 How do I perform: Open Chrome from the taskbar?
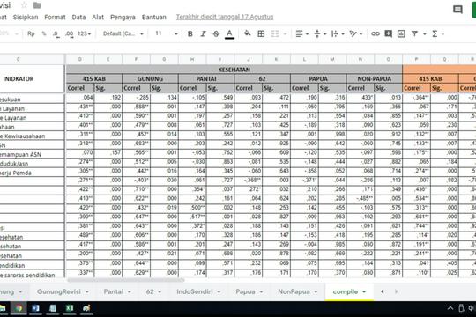(x=19, y=308)
